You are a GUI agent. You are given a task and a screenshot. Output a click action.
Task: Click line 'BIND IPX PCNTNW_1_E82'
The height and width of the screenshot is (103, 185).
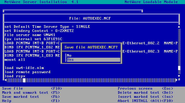point(32,47)
